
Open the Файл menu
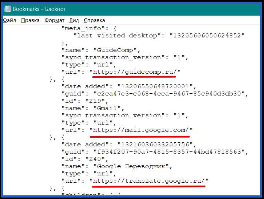pyautogui.click(x=9, y=20)
